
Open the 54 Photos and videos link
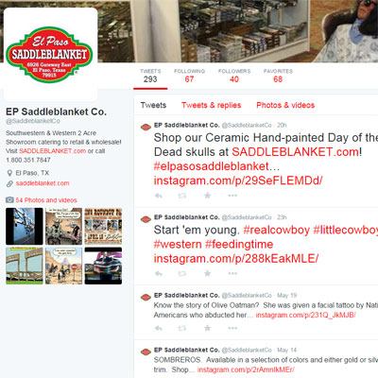(x=46, y=200)
